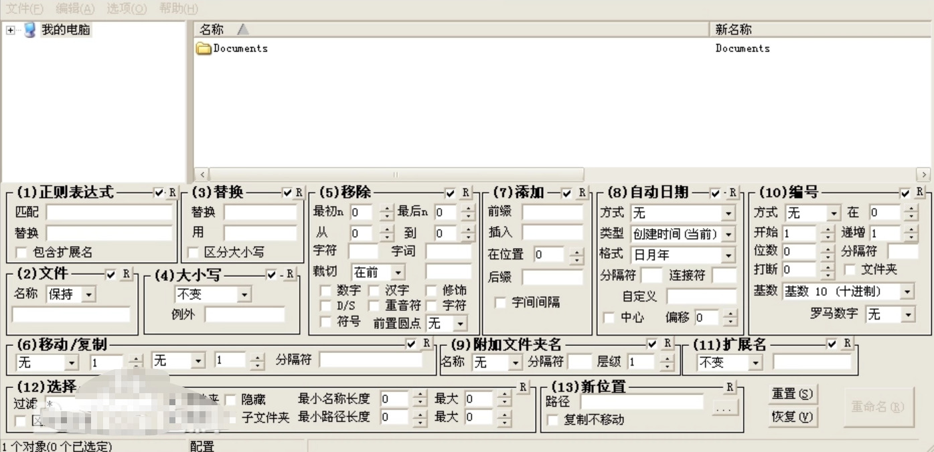
Task: Toggle the enable checkbox for (1) 正则表达式
Action: (159, 193)
